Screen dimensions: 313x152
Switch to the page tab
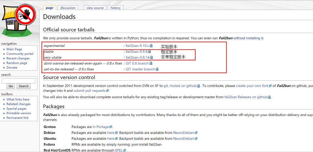point(50,8)
